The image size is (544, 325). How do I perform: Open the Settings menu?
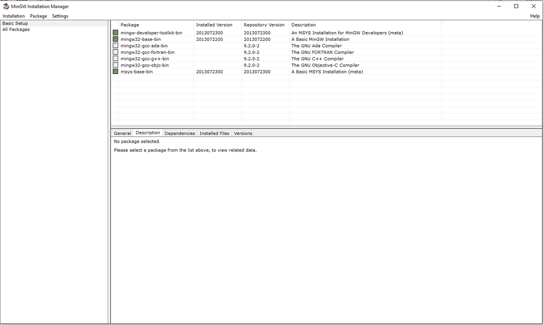coord(60,16)
